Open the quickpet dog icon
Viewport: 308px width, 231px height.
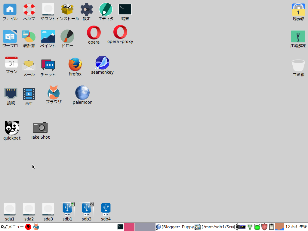(x=12, y=128)
